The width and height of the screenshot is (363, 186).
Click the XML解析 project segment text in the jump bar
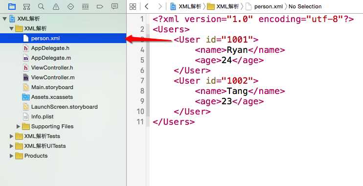(190, 6)
